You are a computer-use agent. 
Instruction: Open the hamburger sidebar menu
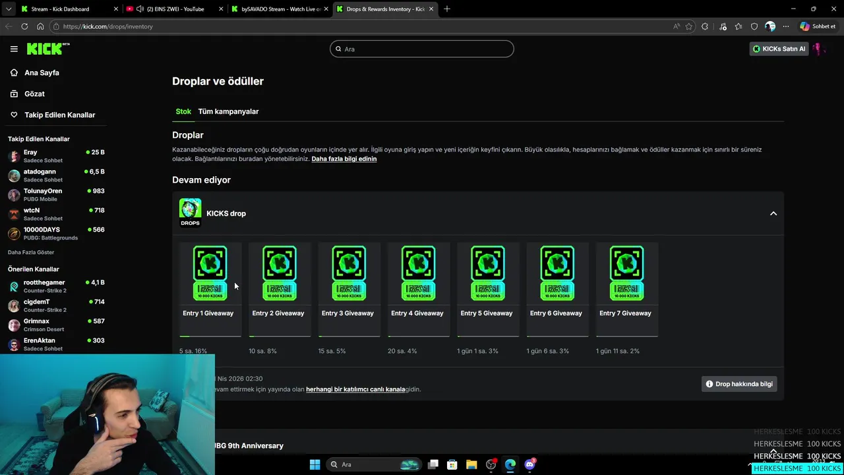coord(14,49)
